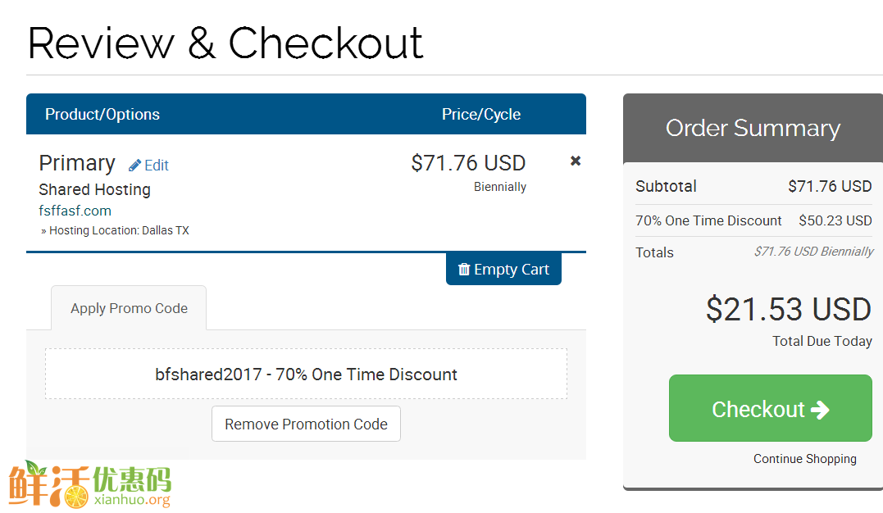Click the trash can icon on Empty Cart
Screen dimensions: 883x513
click(463, 269)
